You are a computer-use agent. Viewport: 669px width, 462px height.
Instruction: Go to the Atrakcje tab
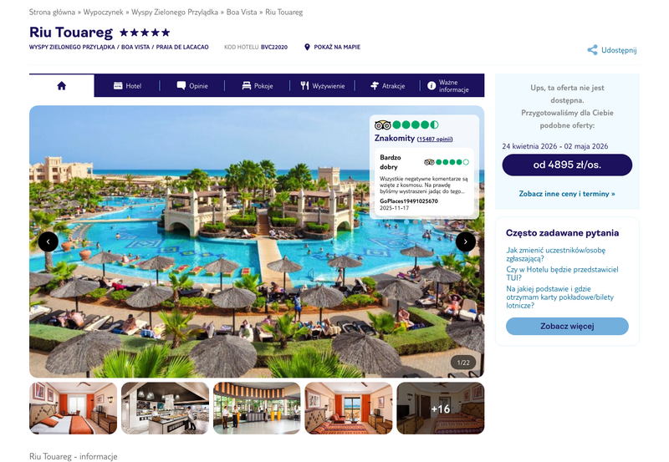pyautogui.click(x=387, y=86)
